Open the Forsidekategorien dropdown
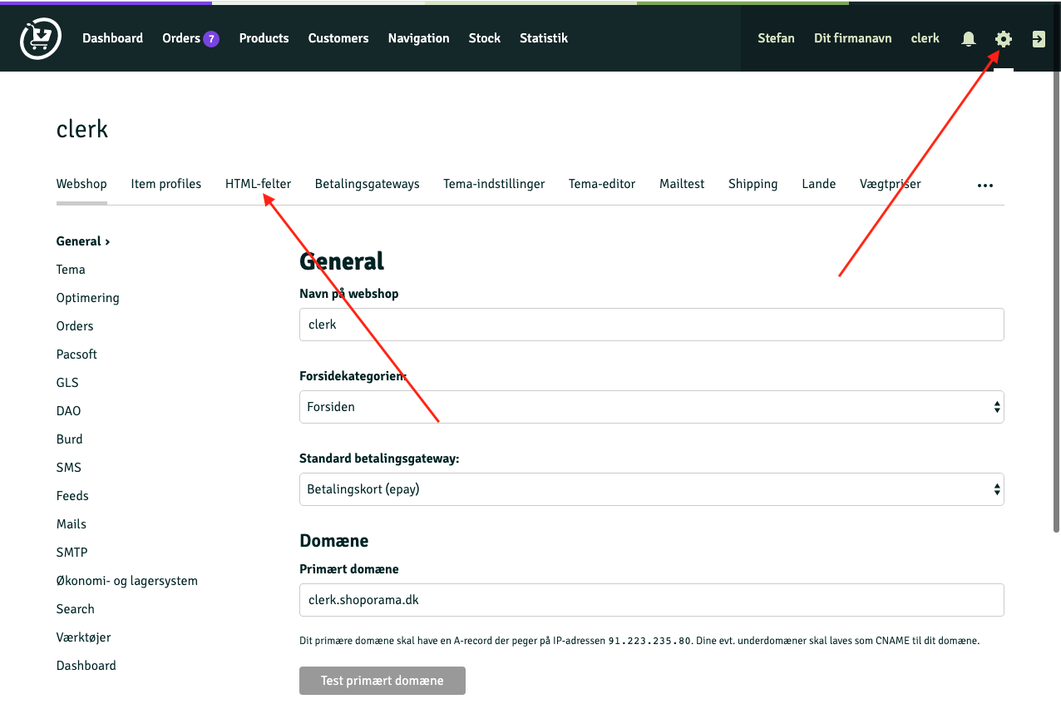The height and width of the screenshot is (704, 1061). tap(651, 407)
